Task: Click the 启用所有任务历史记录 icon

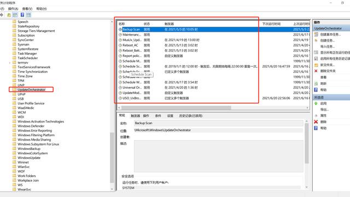Action: click(x=316, y=59)
